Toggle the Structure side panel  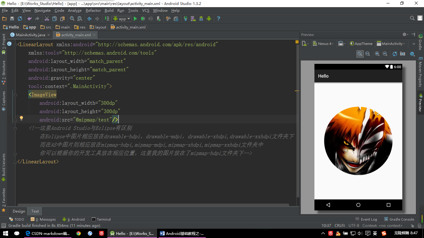click(4, 73)
